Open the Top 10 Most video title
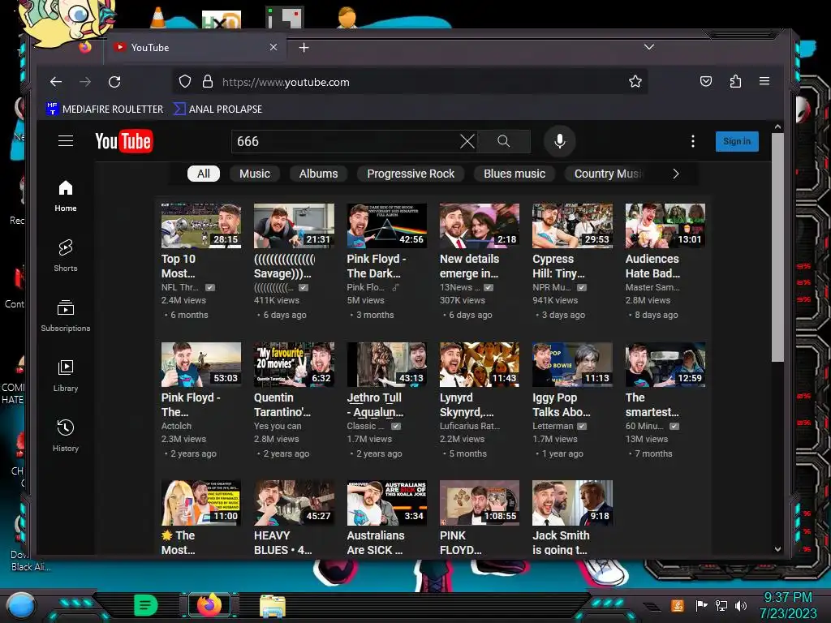 point(179,266)
